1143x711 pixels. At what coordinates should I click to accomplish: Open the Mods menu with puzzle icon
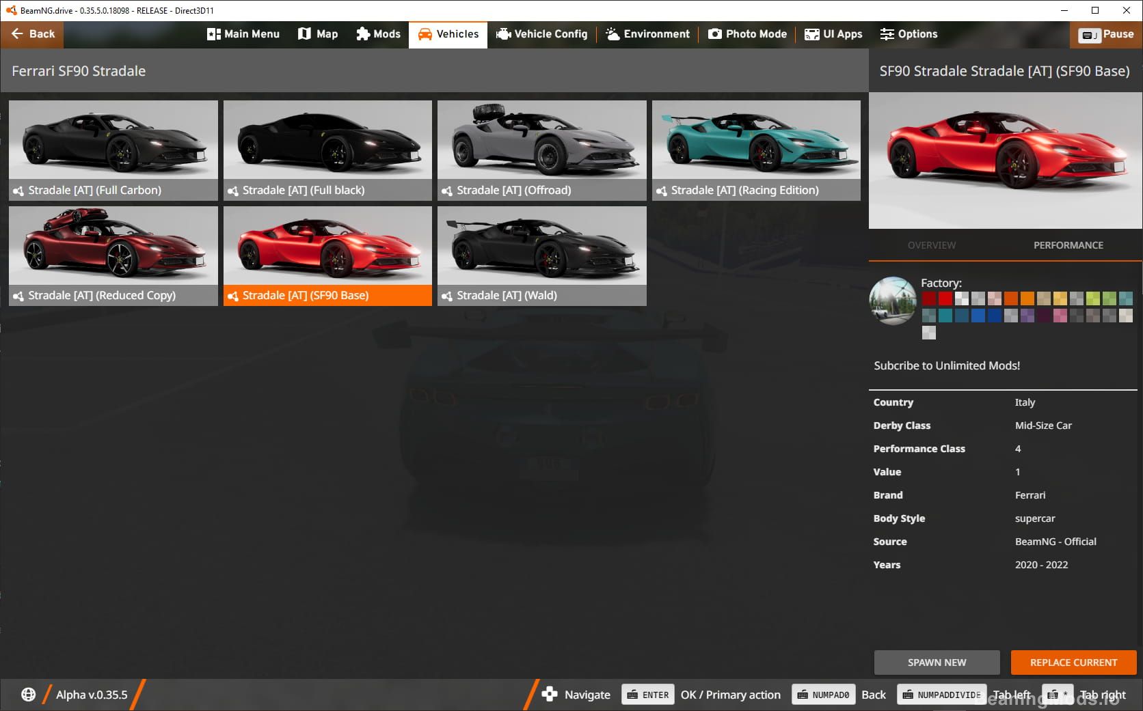378,34
